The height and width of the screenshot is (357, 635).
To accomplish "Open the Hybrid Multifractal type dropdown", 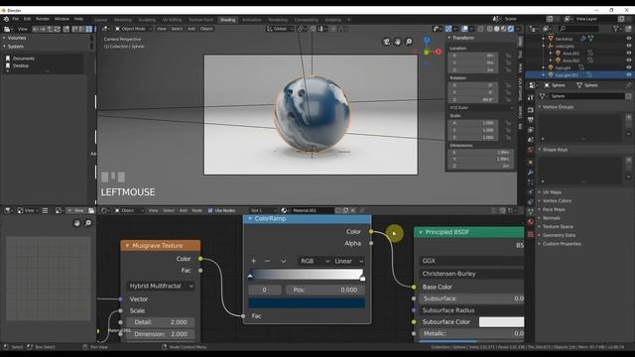I will [161, 286].
